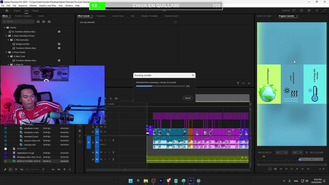The width and height of the screenshot is (329, 185).
Task: Open the Fit zoom level dropdown
Action: (x=282, y=152)
